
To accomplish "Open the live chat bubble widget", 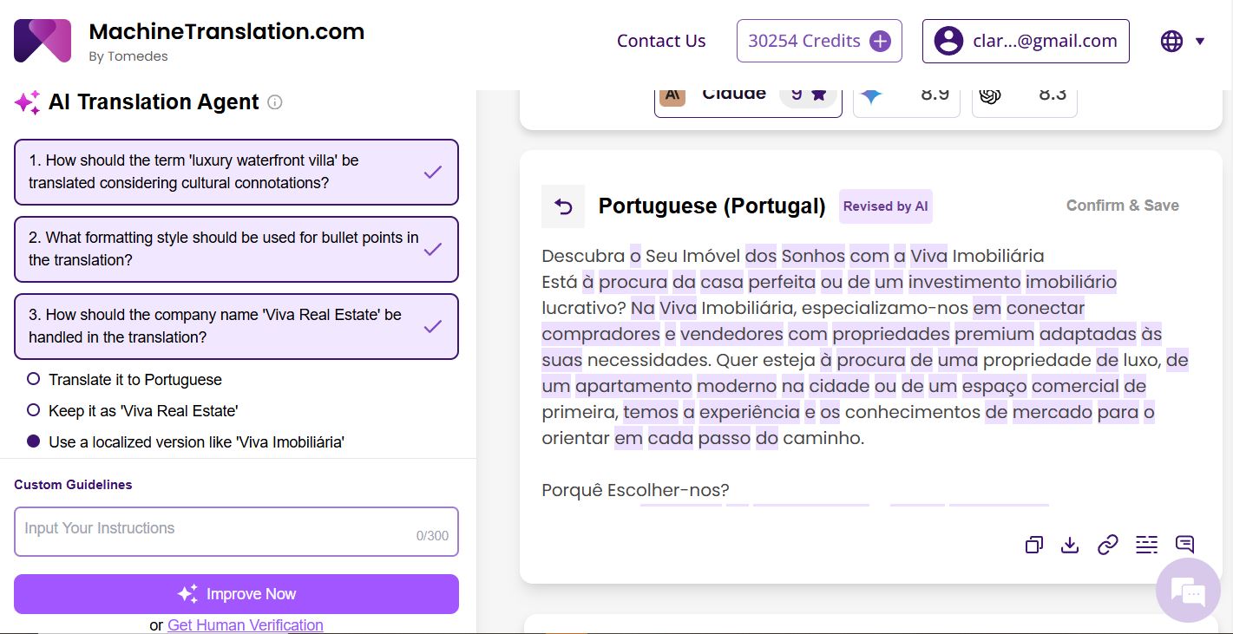I will [x=1188, y=592].
